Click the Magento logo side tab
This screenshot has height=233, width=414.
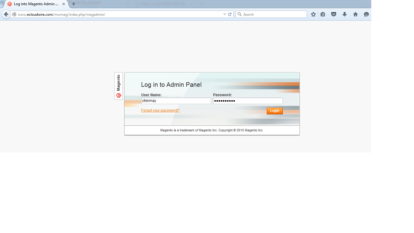pyautogui.click(x=119, y=86)
